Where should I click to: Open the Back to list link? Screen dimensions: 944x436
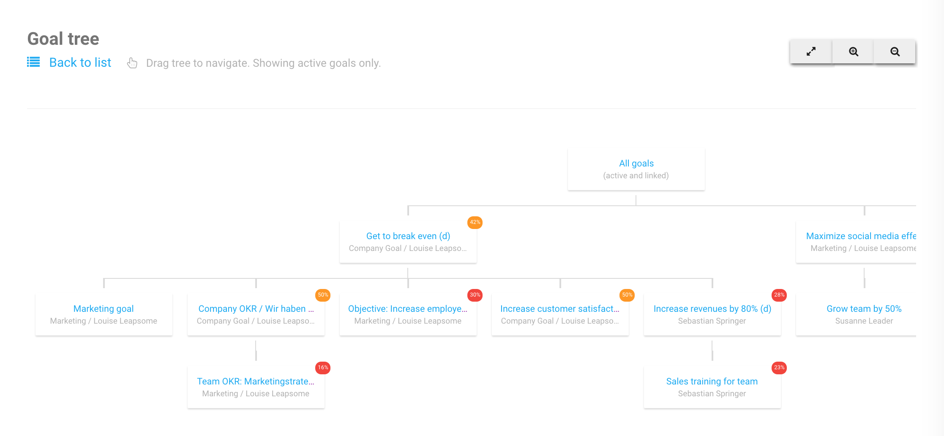pos(80,63)
